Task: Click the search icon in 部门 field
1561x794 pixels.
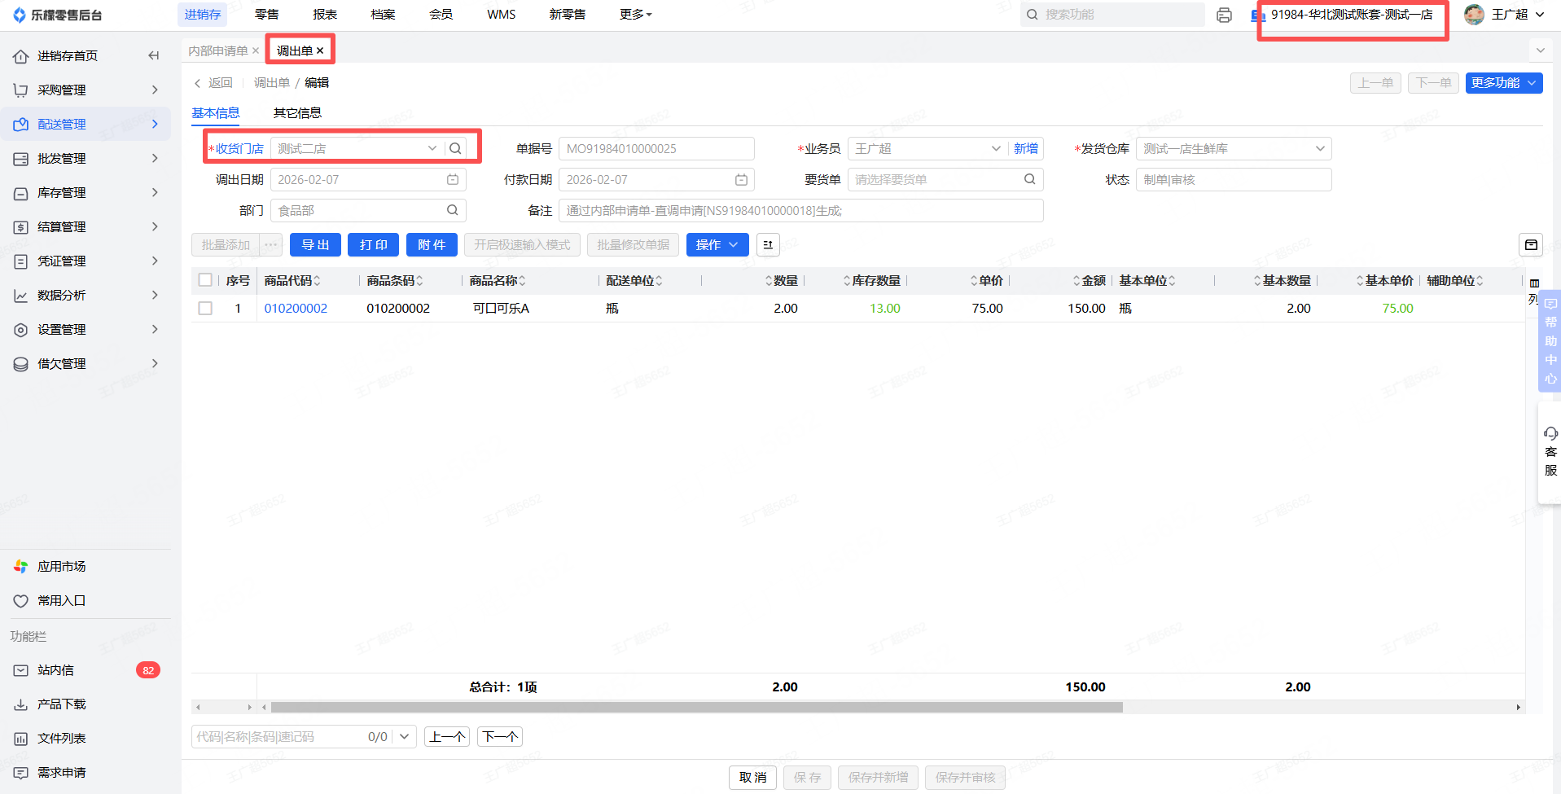Action: [x=453, y=210]
